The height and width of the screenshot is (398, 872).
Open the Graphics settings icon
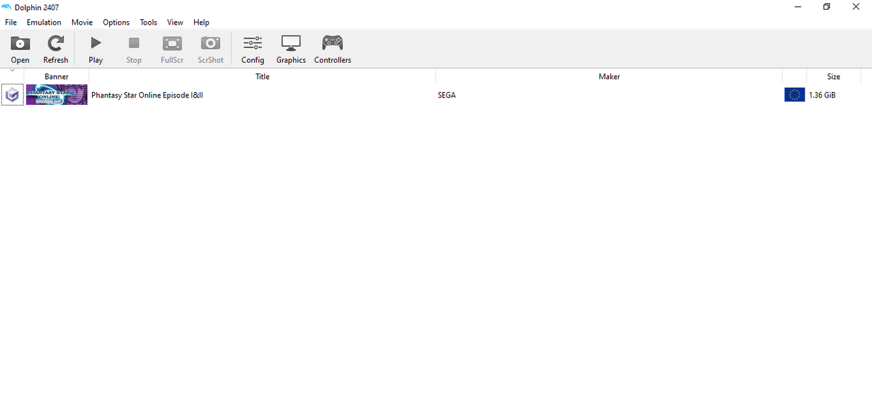point(291,50)
